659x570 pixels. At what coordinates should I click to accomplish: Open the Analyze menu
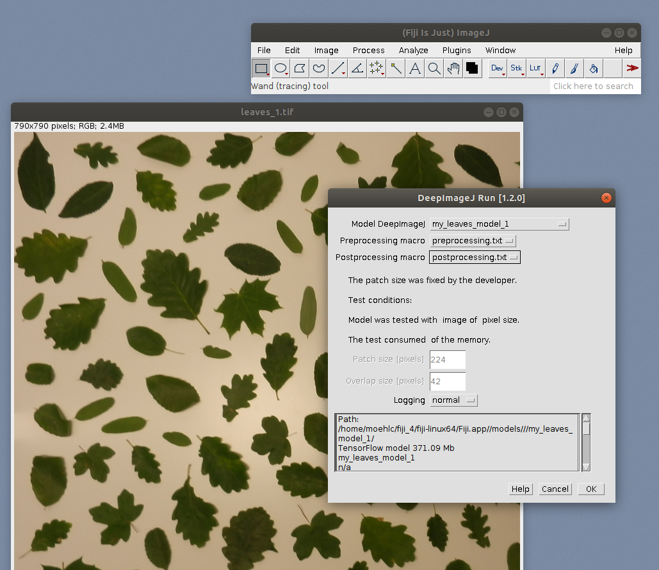click(x=413, y=51)
